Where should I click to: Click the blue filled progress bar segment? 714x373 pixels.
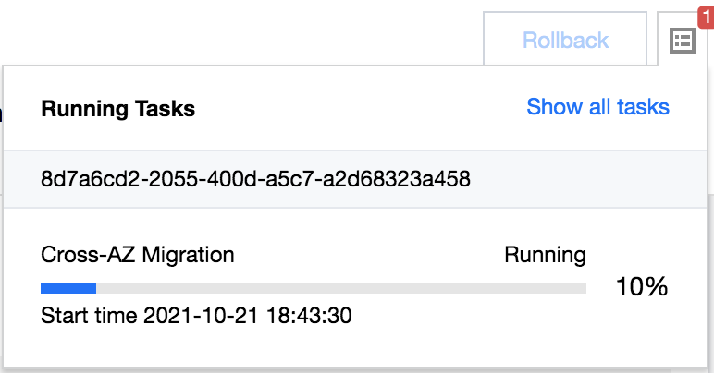68,287
